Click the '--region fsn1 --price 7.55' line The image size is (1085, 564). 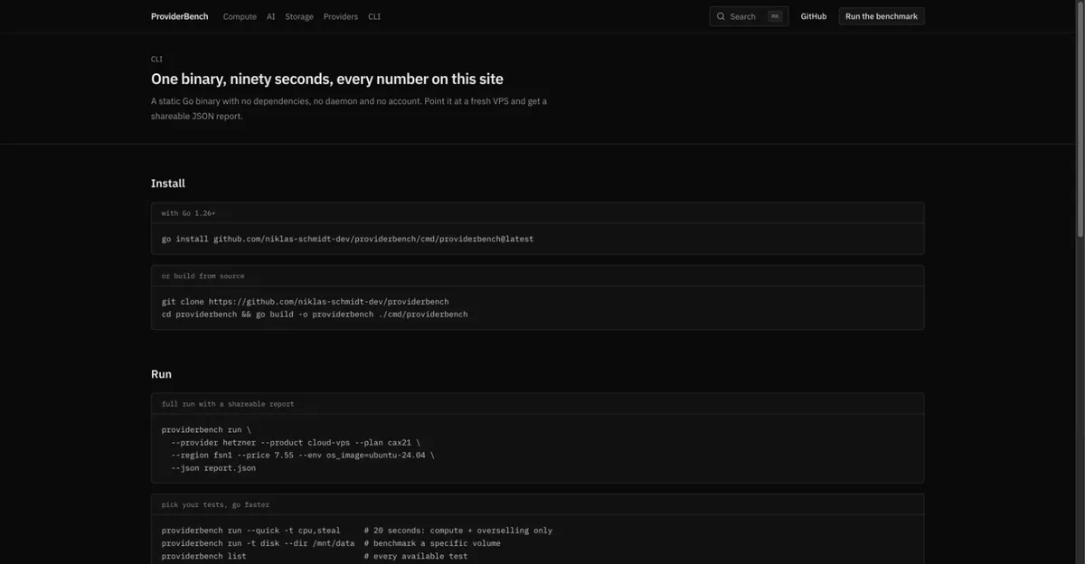[303, 455]
